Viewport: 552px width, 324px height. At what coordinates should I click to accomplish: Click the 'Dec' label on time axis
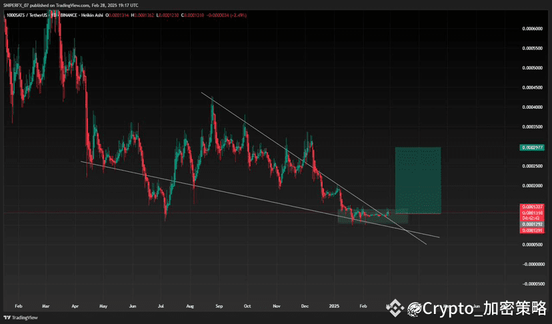pyautogui.click(x=305, y=306)
